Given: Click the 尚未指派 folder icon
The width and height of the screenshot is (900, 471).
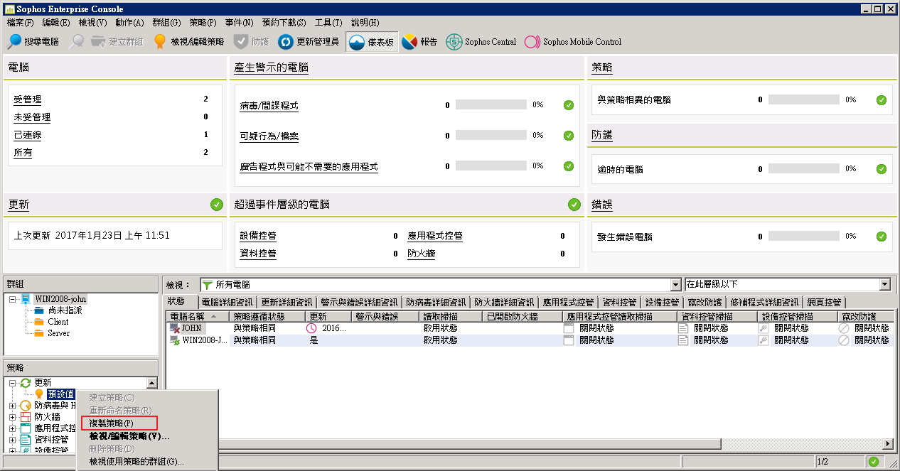Looking at the screenshot, I should pos(39,310).
